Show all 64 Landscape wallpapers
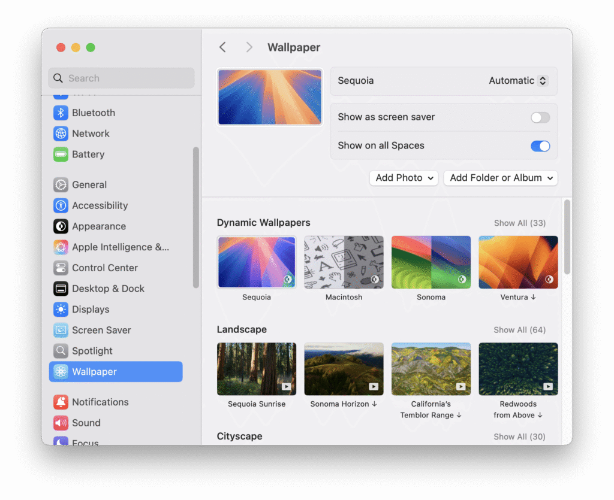The width and height of the screenshot is (614, 500). coord(520,330)
